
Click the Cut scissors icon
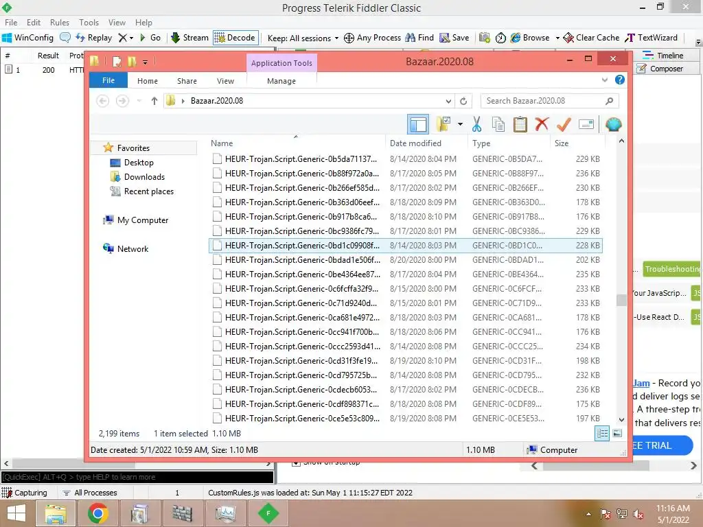[x=476, y=124]
